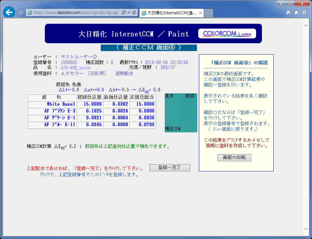Click the 原 色 column header
The image size is (312, 239).
pos(52,97)
